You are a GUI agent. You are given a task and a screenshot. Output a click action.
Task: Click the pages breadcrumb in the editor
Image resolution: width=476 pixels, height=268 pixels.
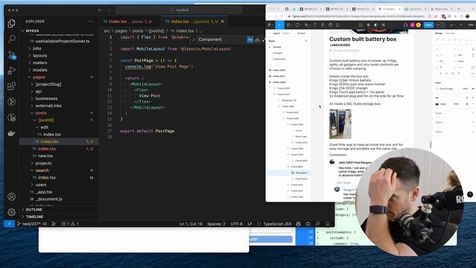pos(120,31)
